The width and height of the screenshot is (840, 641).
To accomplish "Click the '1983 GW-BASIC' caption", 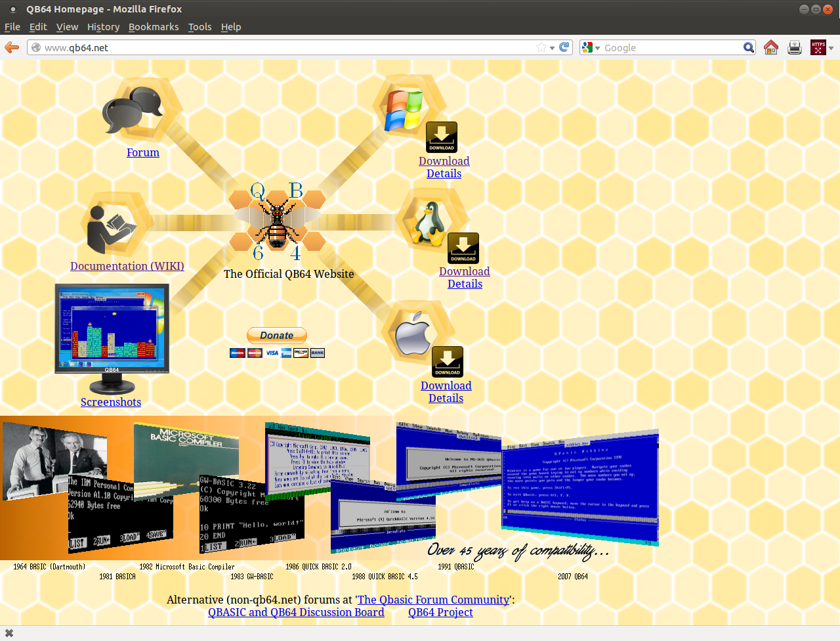I will pos(252,577).
